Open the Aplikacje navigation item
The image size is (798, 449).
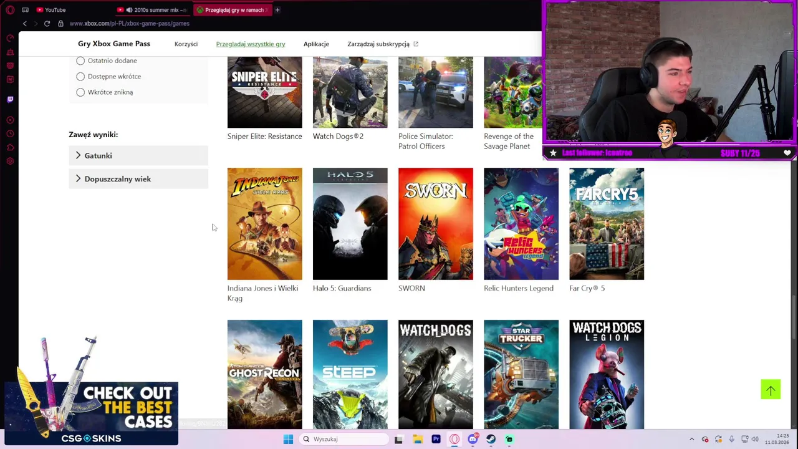point(316,44)
